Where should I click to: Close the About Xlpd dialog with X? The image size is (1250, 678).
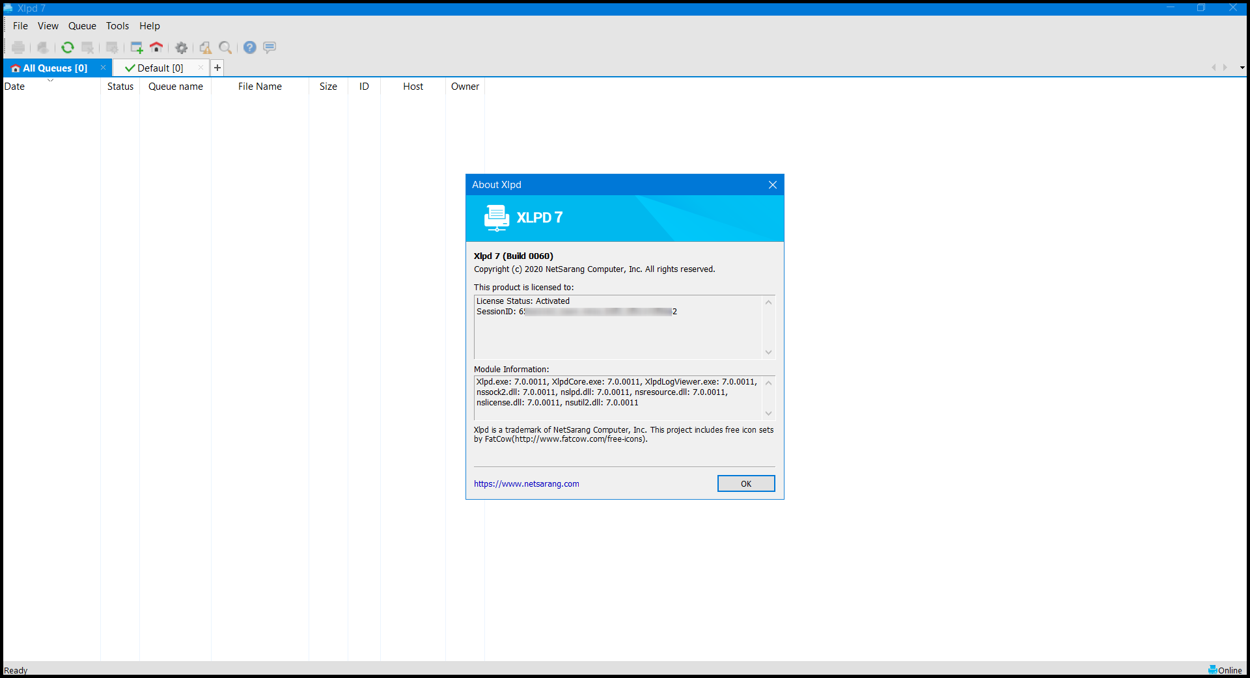[773, 185]
